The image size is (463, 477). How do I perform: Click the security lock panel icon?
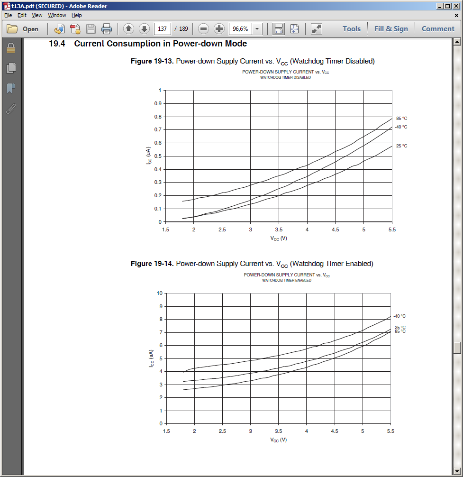pos(11,48)
